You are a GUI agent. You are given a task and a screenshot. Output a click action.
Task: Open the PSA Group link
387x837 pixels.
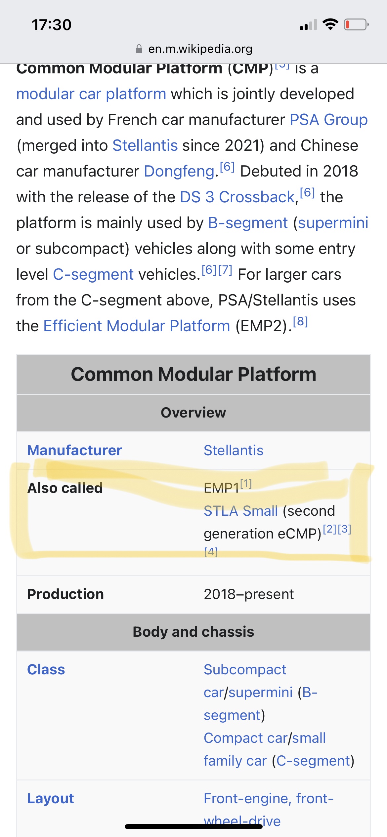point(328,120)
